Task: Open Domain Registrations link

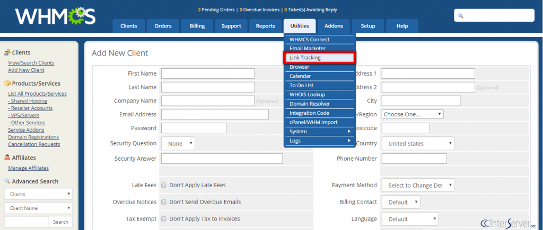Action: click(33, 137)
